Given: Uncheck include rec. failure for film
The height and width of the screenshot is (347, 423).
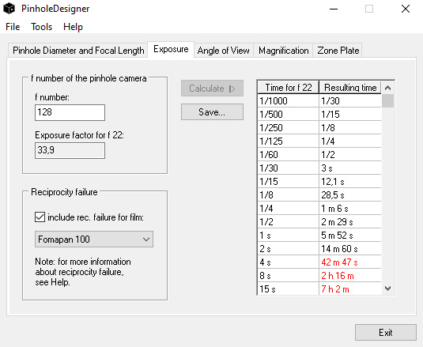Looking at the screenshot, I should pos(40,217).
